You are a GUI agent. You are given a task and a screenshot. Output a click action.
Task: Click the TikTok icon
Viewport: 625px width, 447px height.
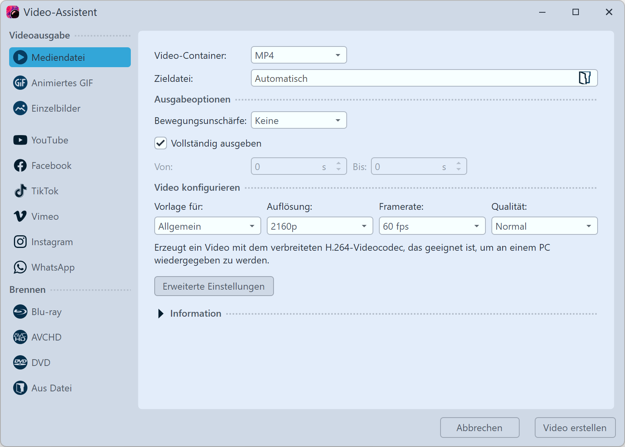click(20, 191)
